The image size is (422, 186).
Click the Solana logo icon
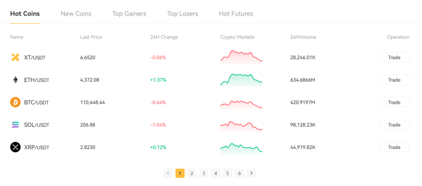[15, 125]
